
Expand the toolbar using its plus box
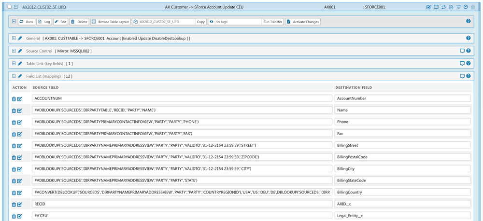click(14, 22)
